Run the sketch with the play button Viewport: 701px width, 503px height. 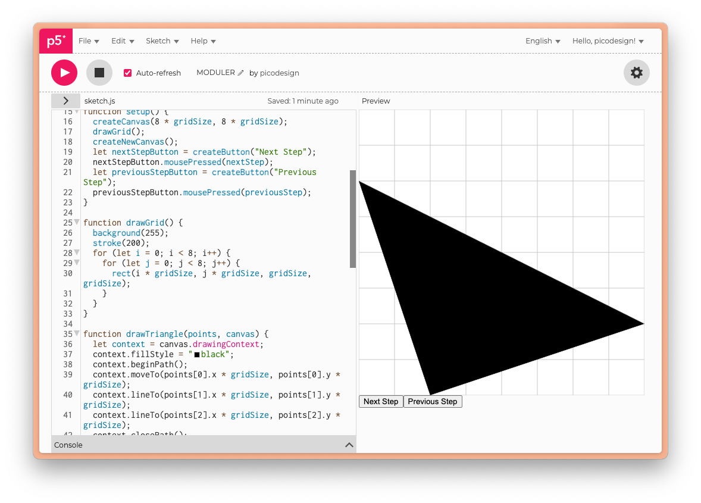coord(64,72)
